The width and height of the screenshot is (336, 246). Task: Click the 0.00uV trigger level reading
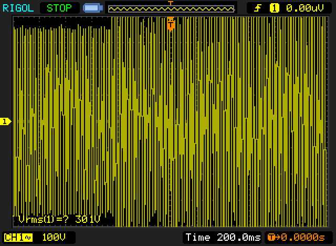point(304,8)
